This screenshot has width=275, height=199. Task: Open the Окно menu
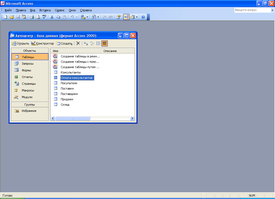(72, 10)
